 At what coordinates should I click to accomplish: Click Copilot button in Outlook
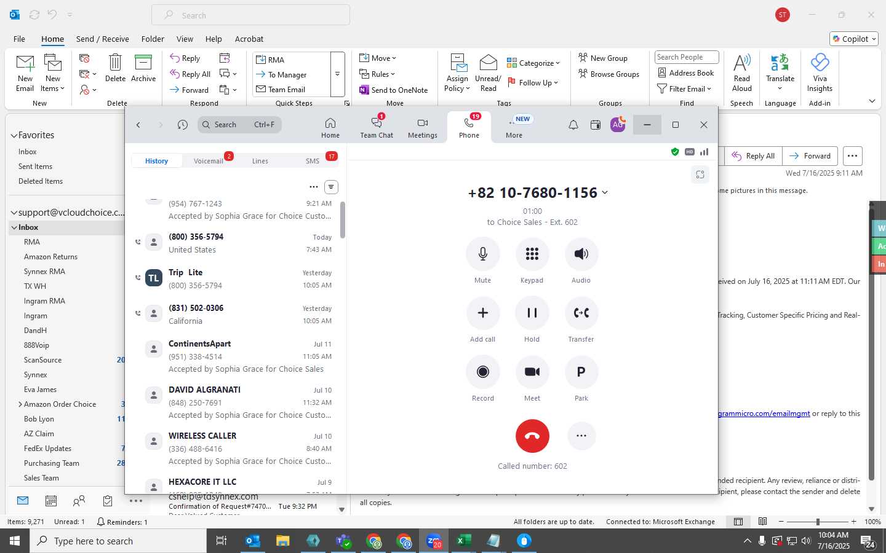[x=854, y=39]
